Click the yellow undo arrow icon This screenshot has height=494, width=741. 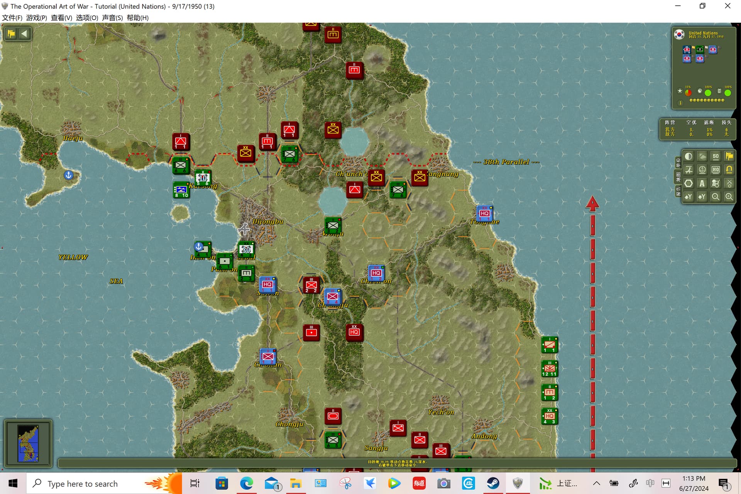(x=729, y=170)
